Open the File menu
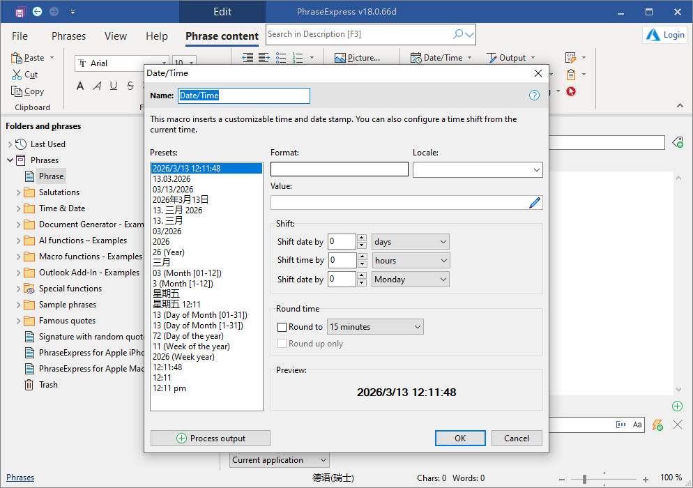The width and height of the screenshot is (693, 488). coord(20,36)
